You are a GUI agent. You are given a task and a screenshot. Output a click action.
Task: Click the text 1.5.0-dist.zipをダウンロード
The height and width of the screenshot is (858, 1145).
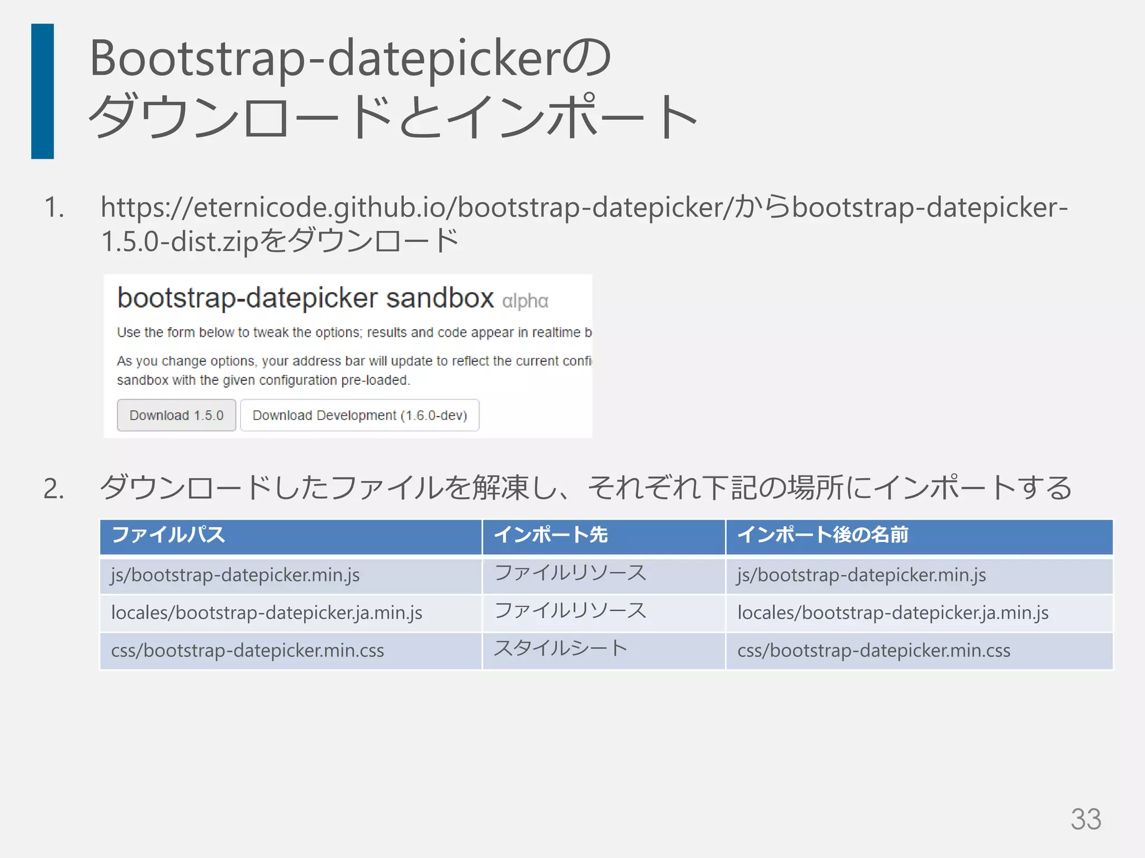[280, 241]
